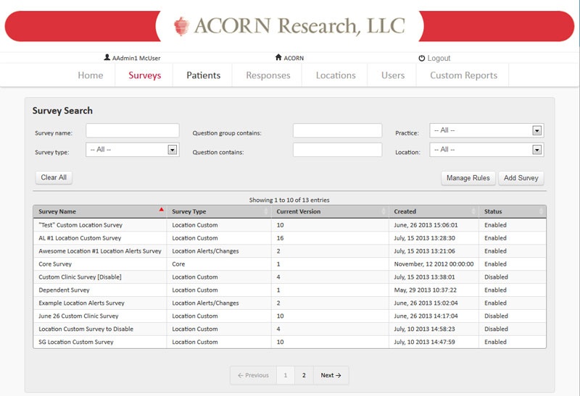
Task: Click the Manage Rules button
Action: tap(468, 178)
